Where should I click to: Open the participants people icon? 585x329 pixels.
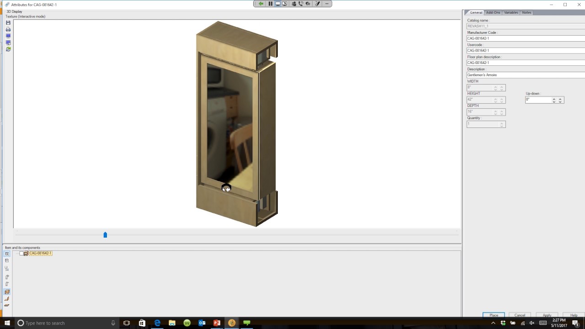[294, 4]
